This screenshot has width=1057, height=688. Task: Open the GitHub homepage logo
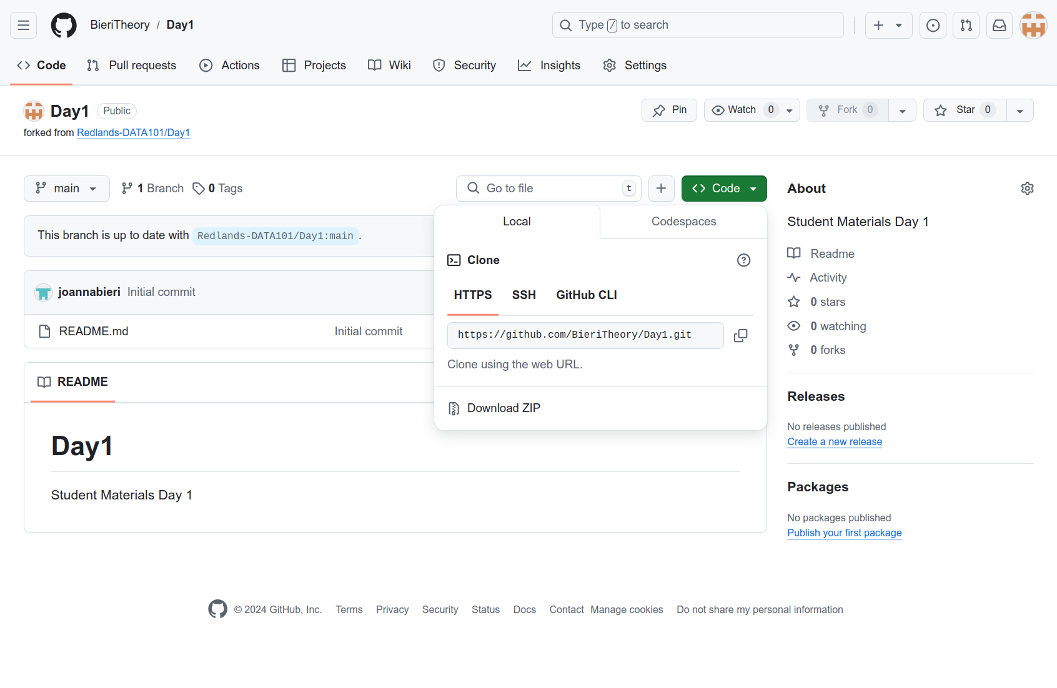pos(64,25)
